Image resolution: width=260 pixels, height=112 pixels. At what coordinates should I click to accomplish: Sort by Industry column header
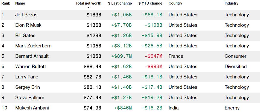pyautogui.click(x=231, y=3)
